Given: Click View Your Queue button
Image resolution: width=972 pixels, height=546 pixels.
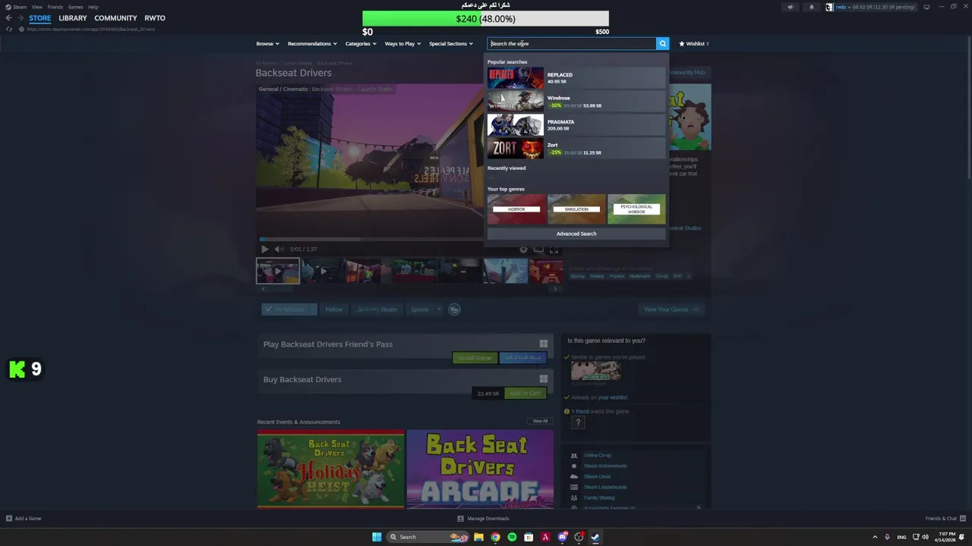Looking at the screenshot, I should (x=671, y=309).
